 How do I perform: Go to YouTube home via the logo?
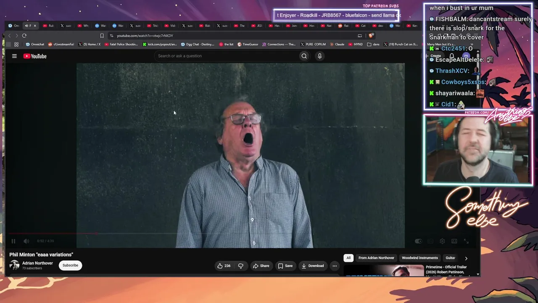(x=35, y=56)
